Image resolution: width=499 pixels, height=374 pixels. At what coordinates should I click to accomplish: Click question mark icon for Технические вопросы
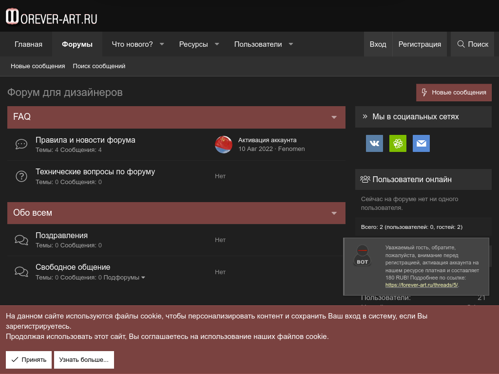point(21,176)
